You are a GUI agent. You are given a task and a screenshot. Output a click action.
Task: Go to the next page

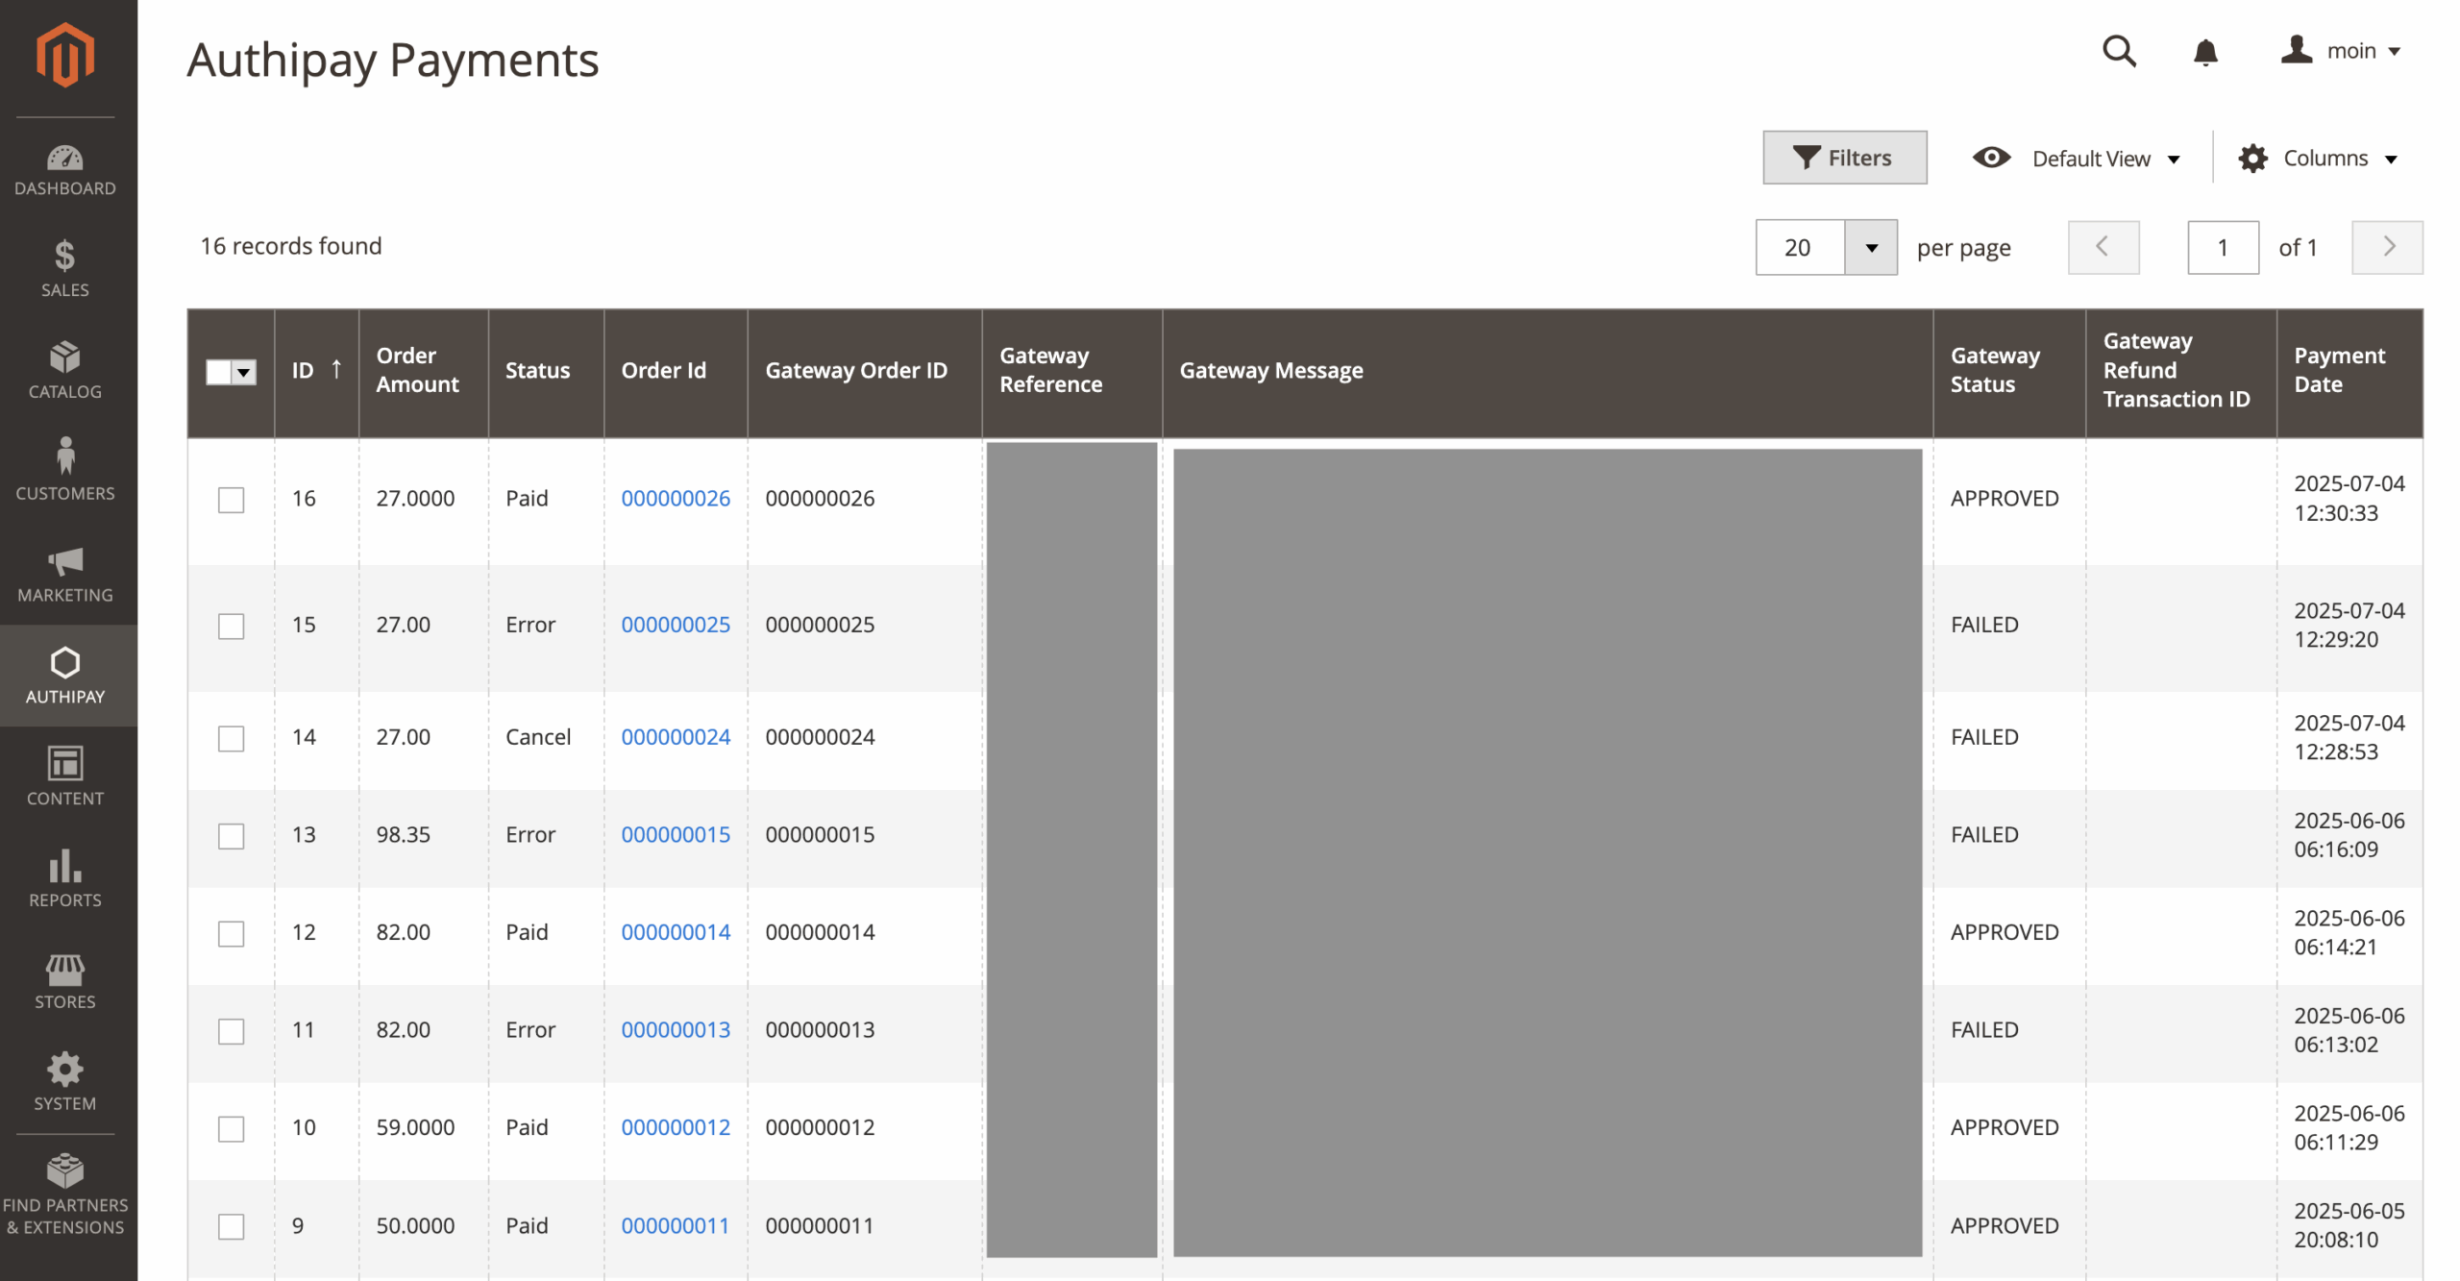(x=2386, y=248)
